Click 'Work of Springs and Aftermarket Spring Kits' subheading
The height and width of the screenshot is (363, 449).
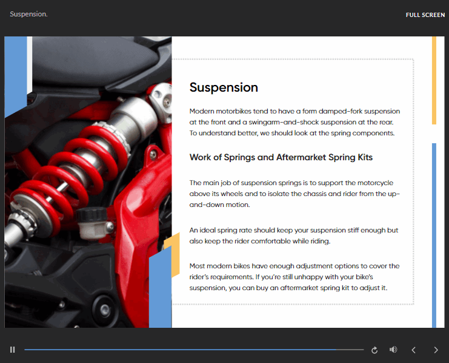click(281, 157)
